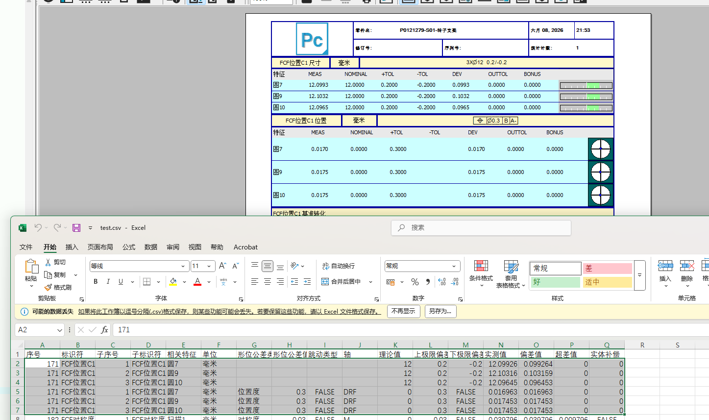Screen dimensions: 709x420
Task: Expand the cell styles gallery
Action: point(639,275)
